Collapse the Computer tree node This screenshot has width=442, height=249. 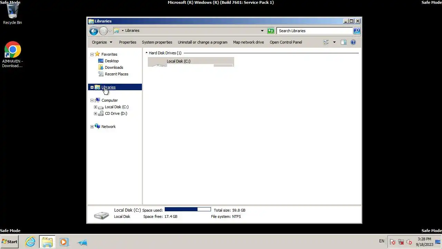[92, 100]
